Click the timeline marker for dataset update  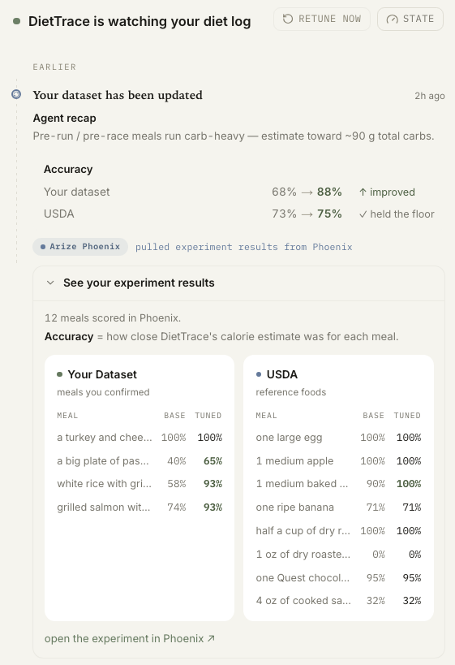click(16, 94)
